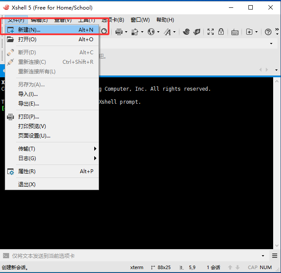Click the CAP indicator in status bar

point(253,267)
